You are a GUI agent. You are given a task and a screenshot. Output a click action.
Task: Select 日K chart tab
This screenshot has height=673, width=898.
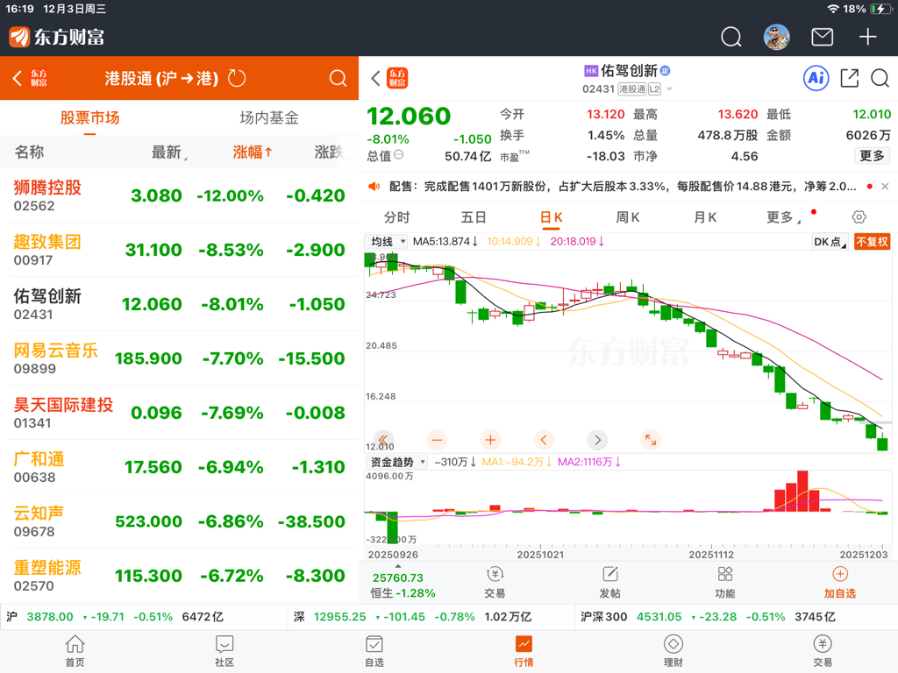551,217
